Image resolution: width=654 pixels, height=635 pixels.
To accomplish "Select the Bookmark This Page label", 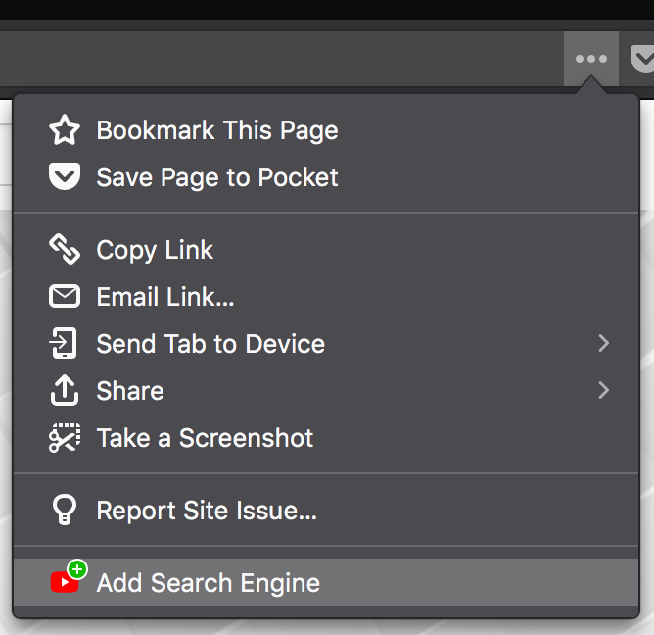I will tap(217, 130).
